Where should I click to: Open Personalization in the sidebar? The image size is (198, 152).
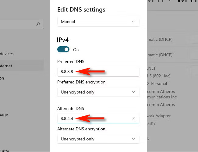click(2, 78)
